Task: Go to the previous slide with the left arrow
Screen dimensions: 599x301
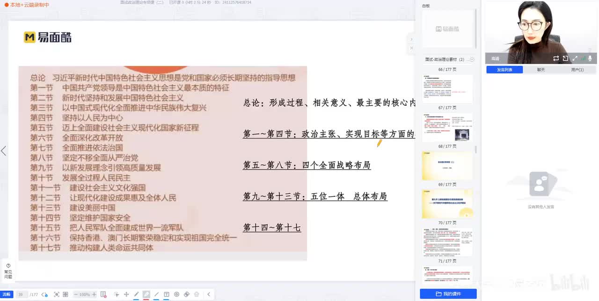Action: (4, 150)
